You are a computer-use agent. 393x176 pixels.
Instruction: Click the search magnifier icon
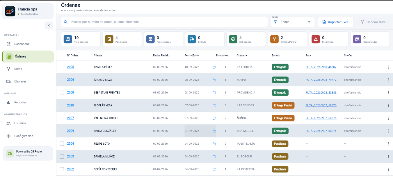[x=66, y=22]
